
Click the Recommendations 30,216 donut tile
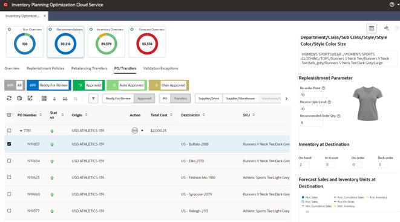pos(65,42)
